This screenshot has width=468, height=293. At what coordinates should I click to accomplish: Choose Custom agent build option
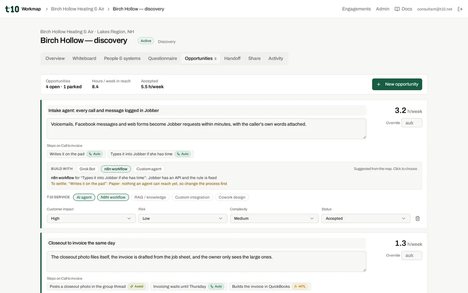149,169
